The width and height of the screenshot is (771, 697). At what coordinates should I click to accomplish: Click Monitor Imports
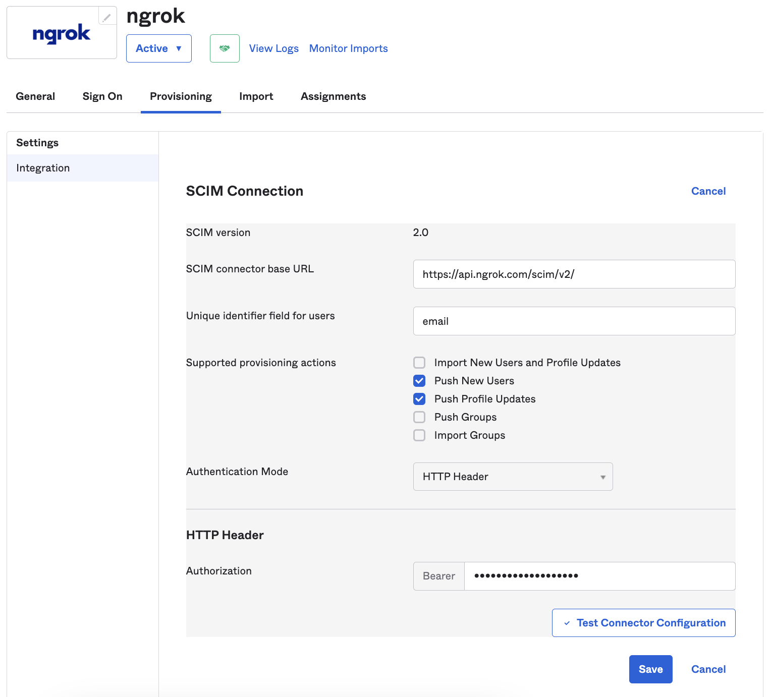click(348, 48)
